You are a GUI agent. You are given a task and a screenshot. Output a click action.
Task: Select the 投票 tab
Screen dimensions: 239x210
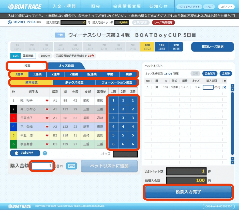tap(27, 66)
